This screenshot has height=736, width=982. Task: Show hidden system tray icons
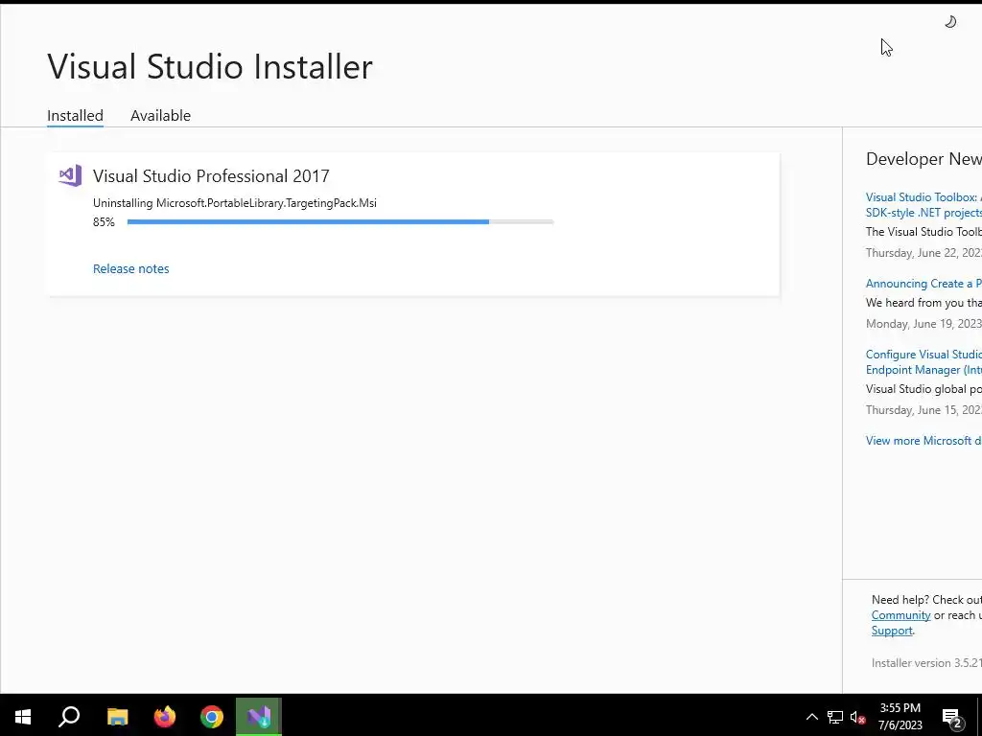[x=811, y=717]
